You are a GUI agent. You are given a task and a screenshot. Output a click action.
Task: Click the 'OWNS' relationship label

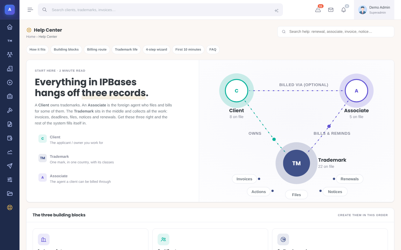point(255,133)
